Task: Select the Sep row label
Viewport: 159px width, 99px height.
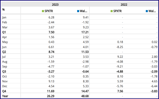Action: click(x=5, y=67)
